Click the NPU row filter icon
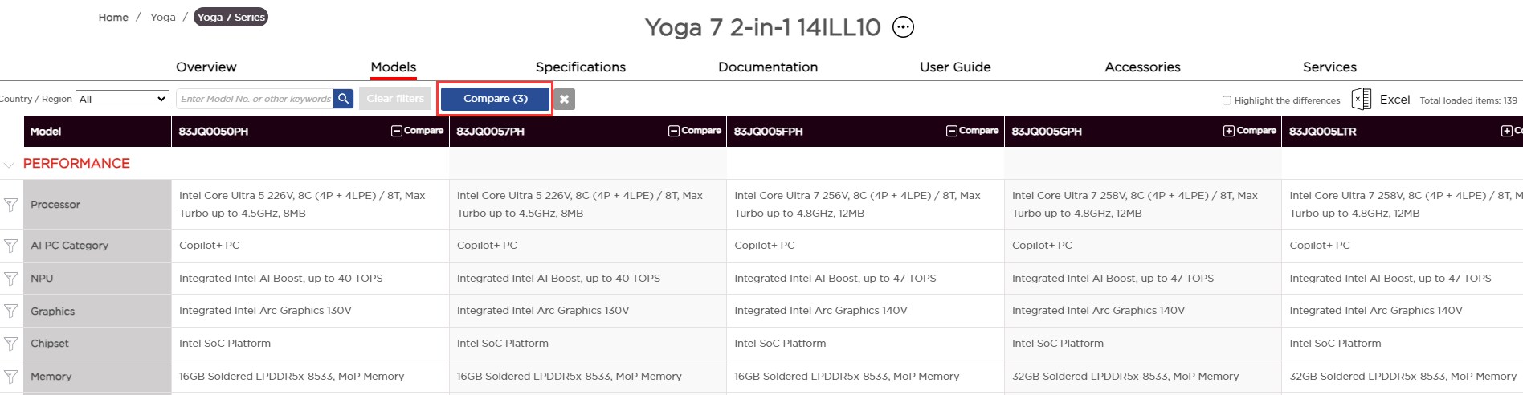 [11, 279]
